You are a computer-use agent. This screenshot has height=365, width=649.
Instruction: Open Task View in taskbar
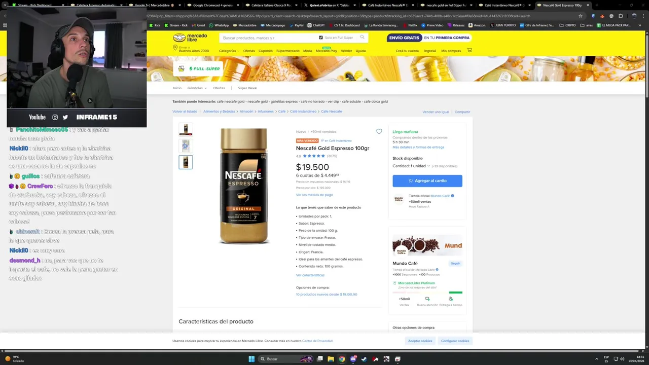pos(319,359)
